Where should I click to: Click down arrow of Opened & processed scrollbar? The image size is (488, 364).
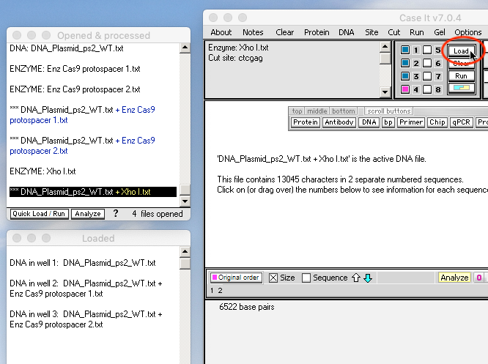[185, 201]
